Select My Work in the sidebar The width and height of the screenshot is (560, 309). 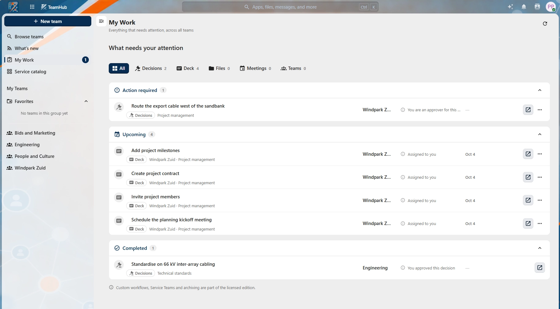[48, 60]
